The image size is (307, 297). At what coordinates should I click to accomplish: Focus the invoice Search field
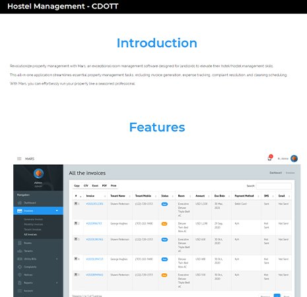pyautogui.click(x=274, y=186)
